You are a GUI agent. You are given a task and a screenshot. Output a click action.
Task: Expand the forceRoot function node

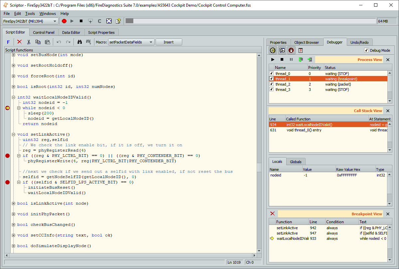tap(14, 76)
